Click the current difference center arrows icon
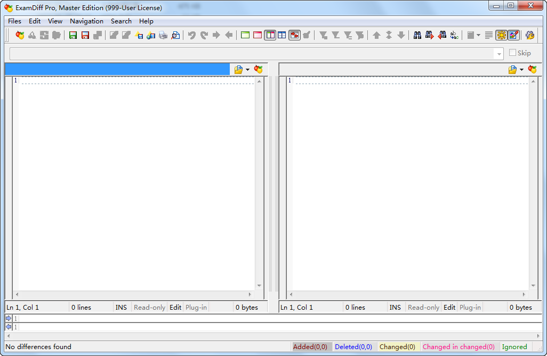 [389, 35]
